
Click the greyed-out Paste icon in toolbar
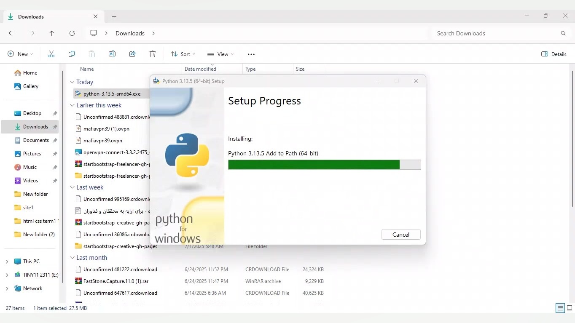pyautogui.click(x=92, y=54)
